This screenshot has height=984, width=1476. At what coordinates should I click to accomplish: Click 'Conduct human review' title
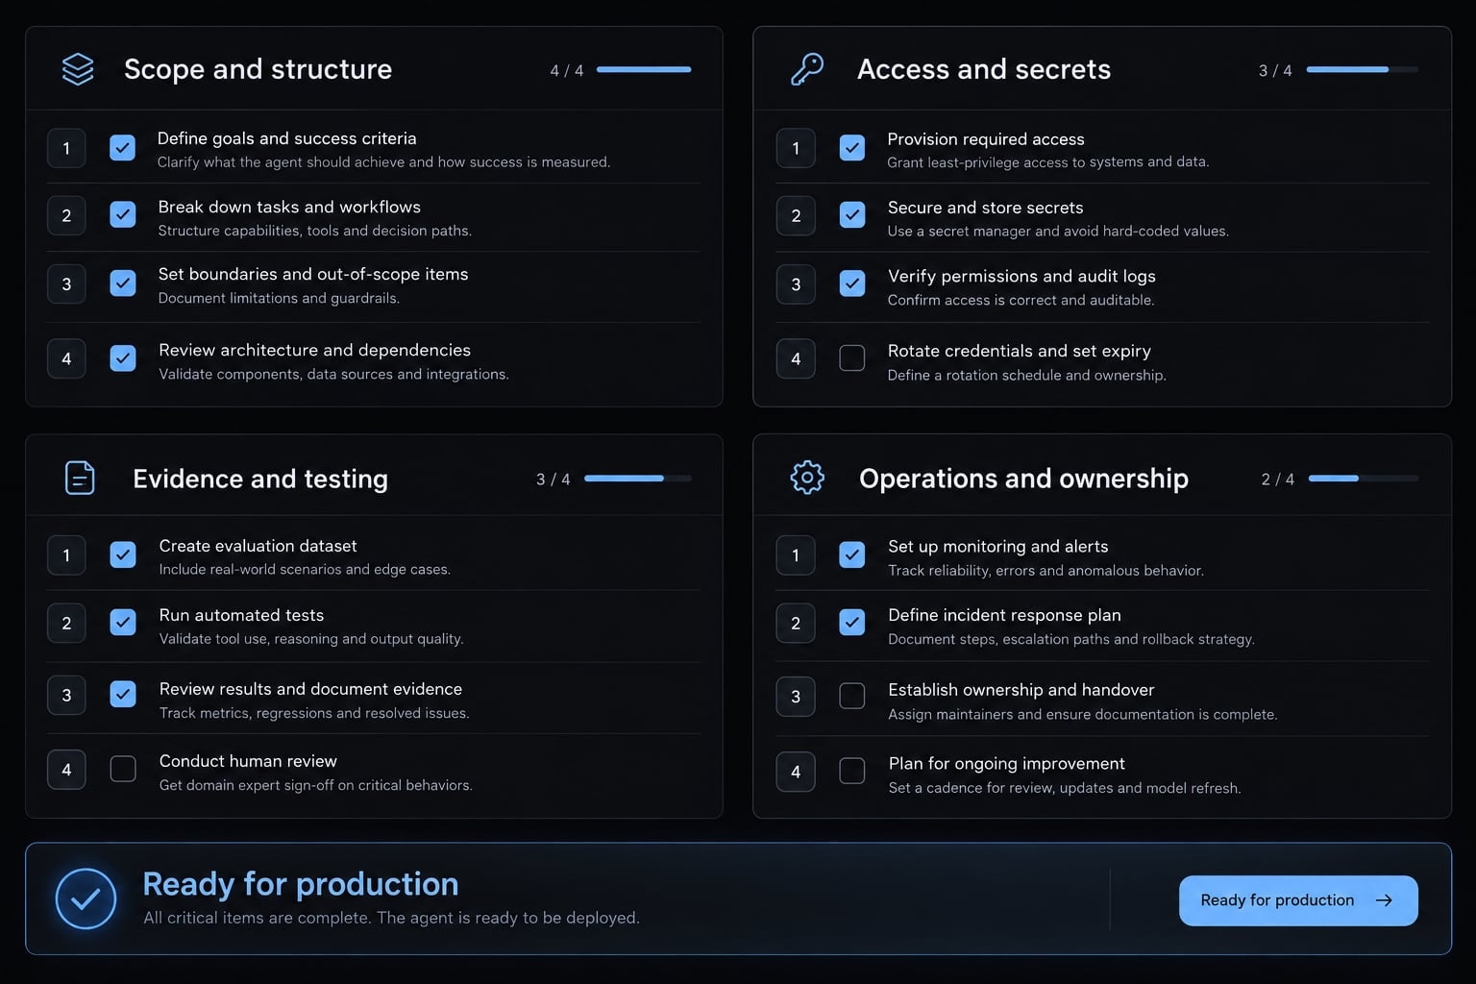click(248, 761)
